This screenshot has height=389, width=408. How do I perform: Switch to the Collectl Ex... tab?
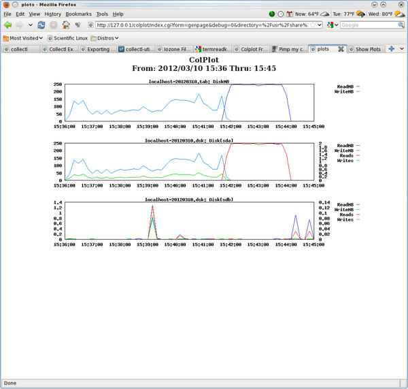tap(59, 49)
